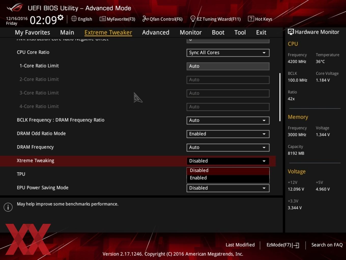Collapse the Xtreme Tweaking dropdown
This screenshot has width=346, height=260.
(228, 161)
